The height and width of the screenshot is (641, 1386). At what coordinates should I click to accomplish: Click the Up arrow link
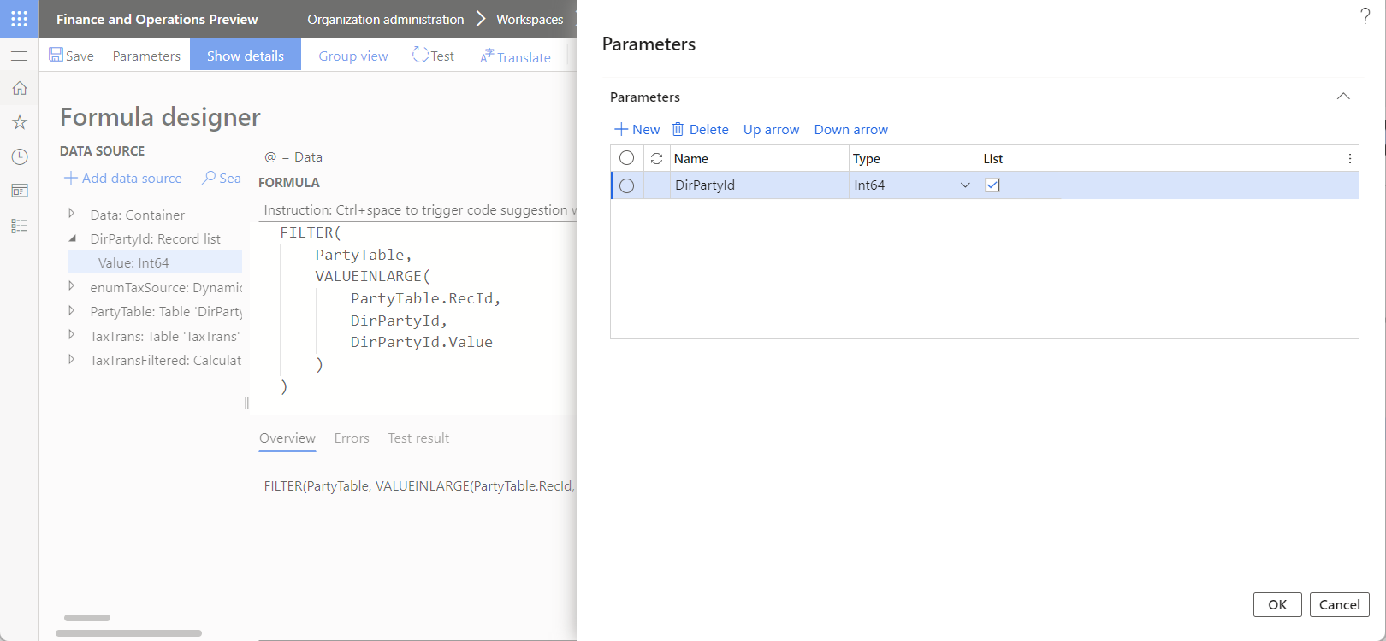pyautogui.click(x=771, y=129)
